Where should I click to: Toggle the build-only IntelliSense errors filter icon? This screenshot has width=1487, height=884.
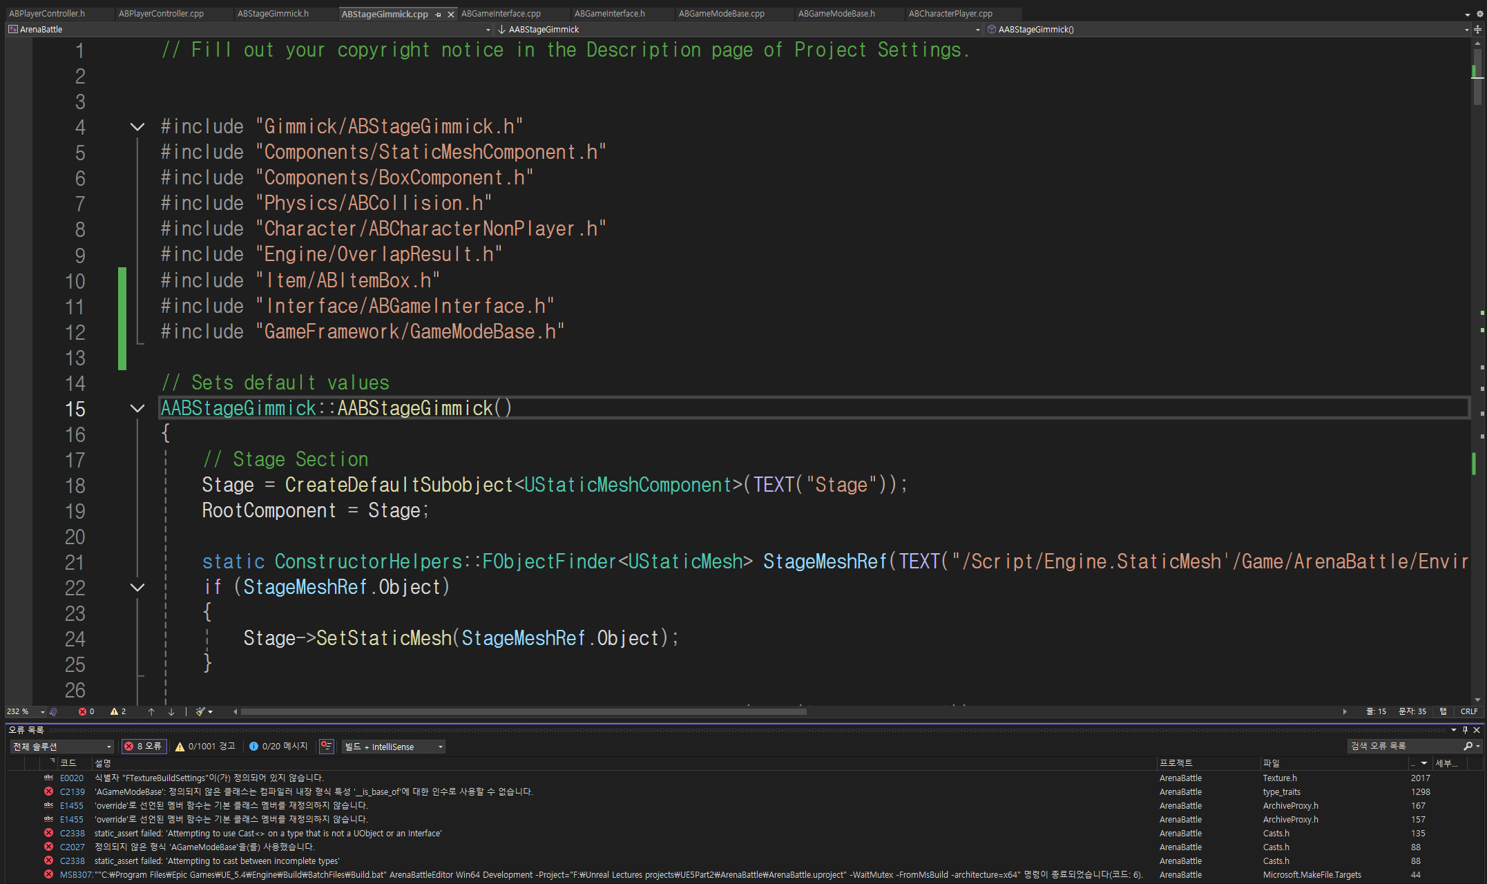[x=327, y=747]
